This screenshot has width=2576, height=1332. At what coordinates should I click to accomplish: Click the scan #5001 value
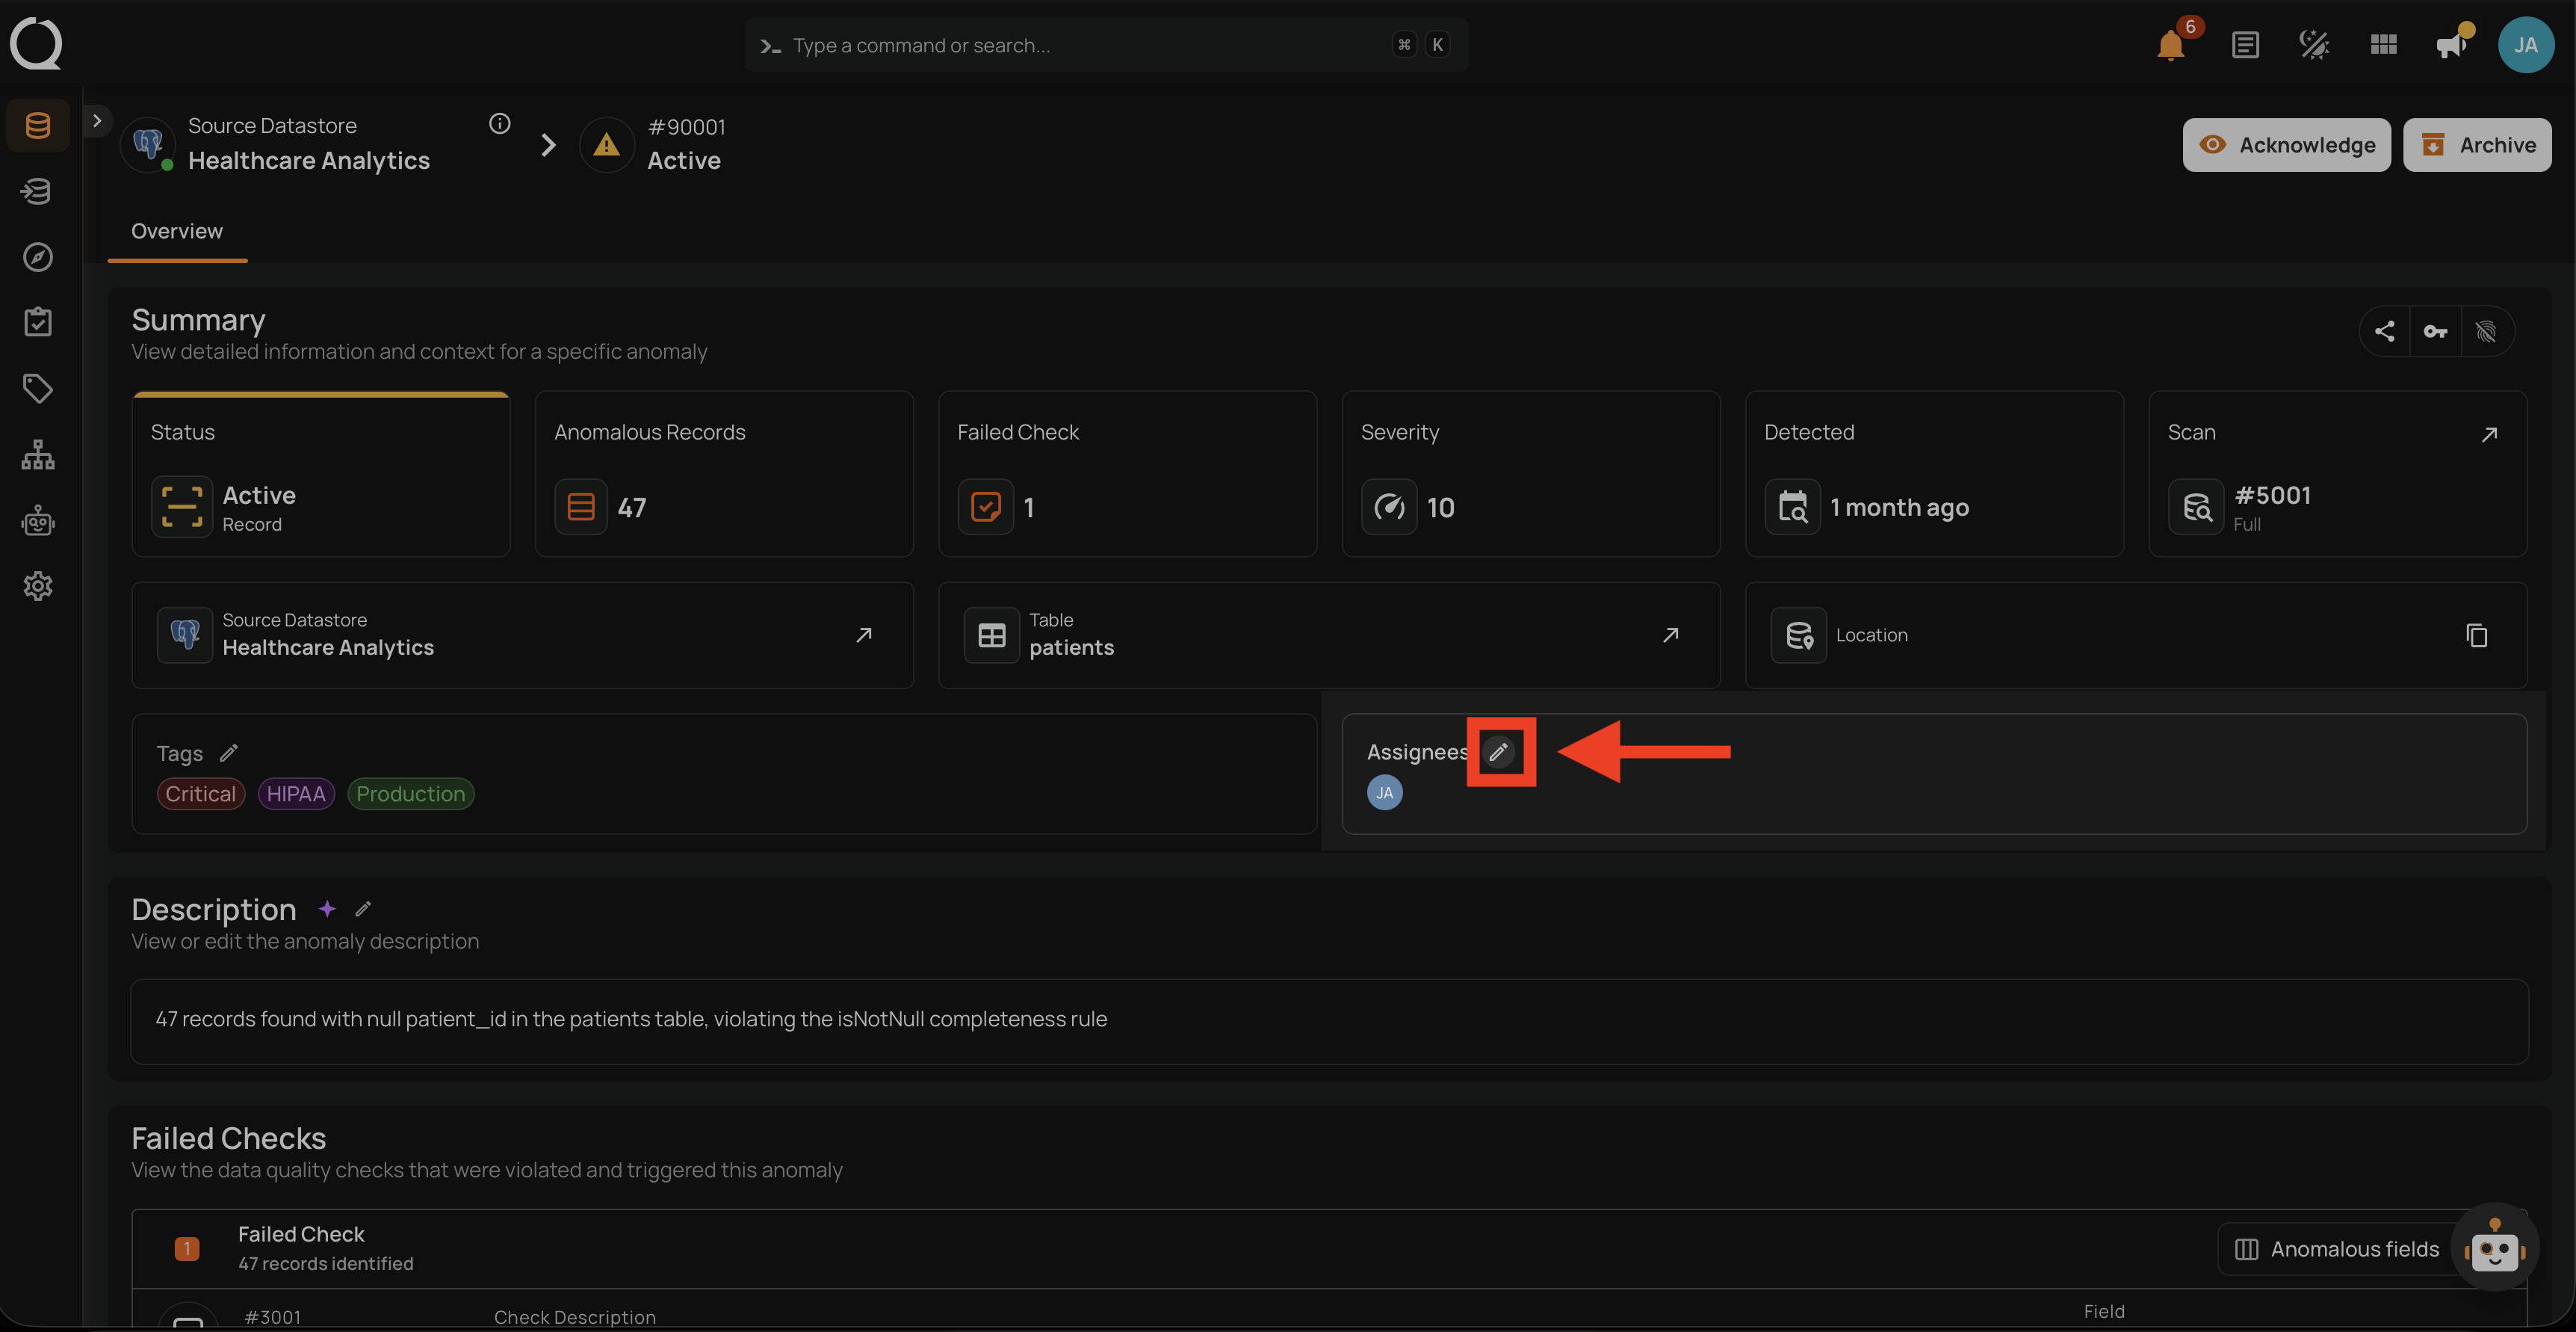[2272, 496]
